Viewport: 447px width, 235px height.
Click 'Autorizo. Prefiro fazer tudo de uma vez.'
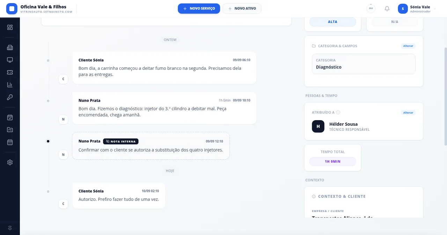pyautogui.click(x=119, y=199)
